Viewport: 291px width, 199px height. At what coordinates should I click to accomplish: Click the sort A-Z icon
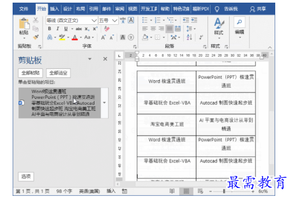coord(189,37)
